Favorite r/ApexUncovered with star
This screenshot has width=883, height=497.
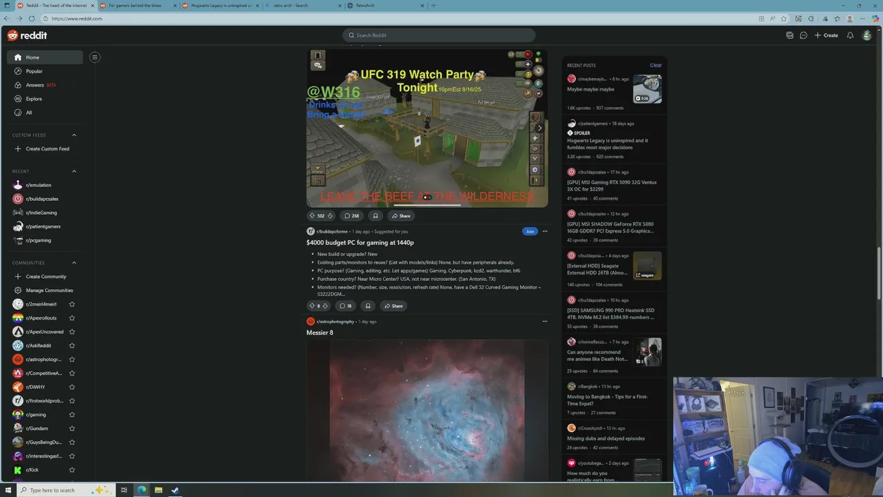coord(72,332)
